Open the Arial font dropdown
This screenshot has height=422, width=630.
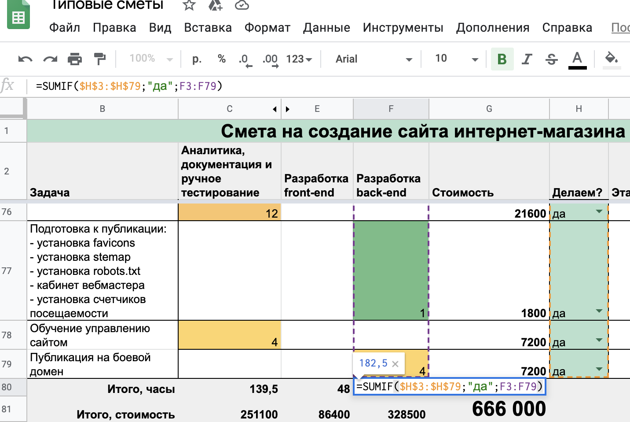tap(374, 59)
